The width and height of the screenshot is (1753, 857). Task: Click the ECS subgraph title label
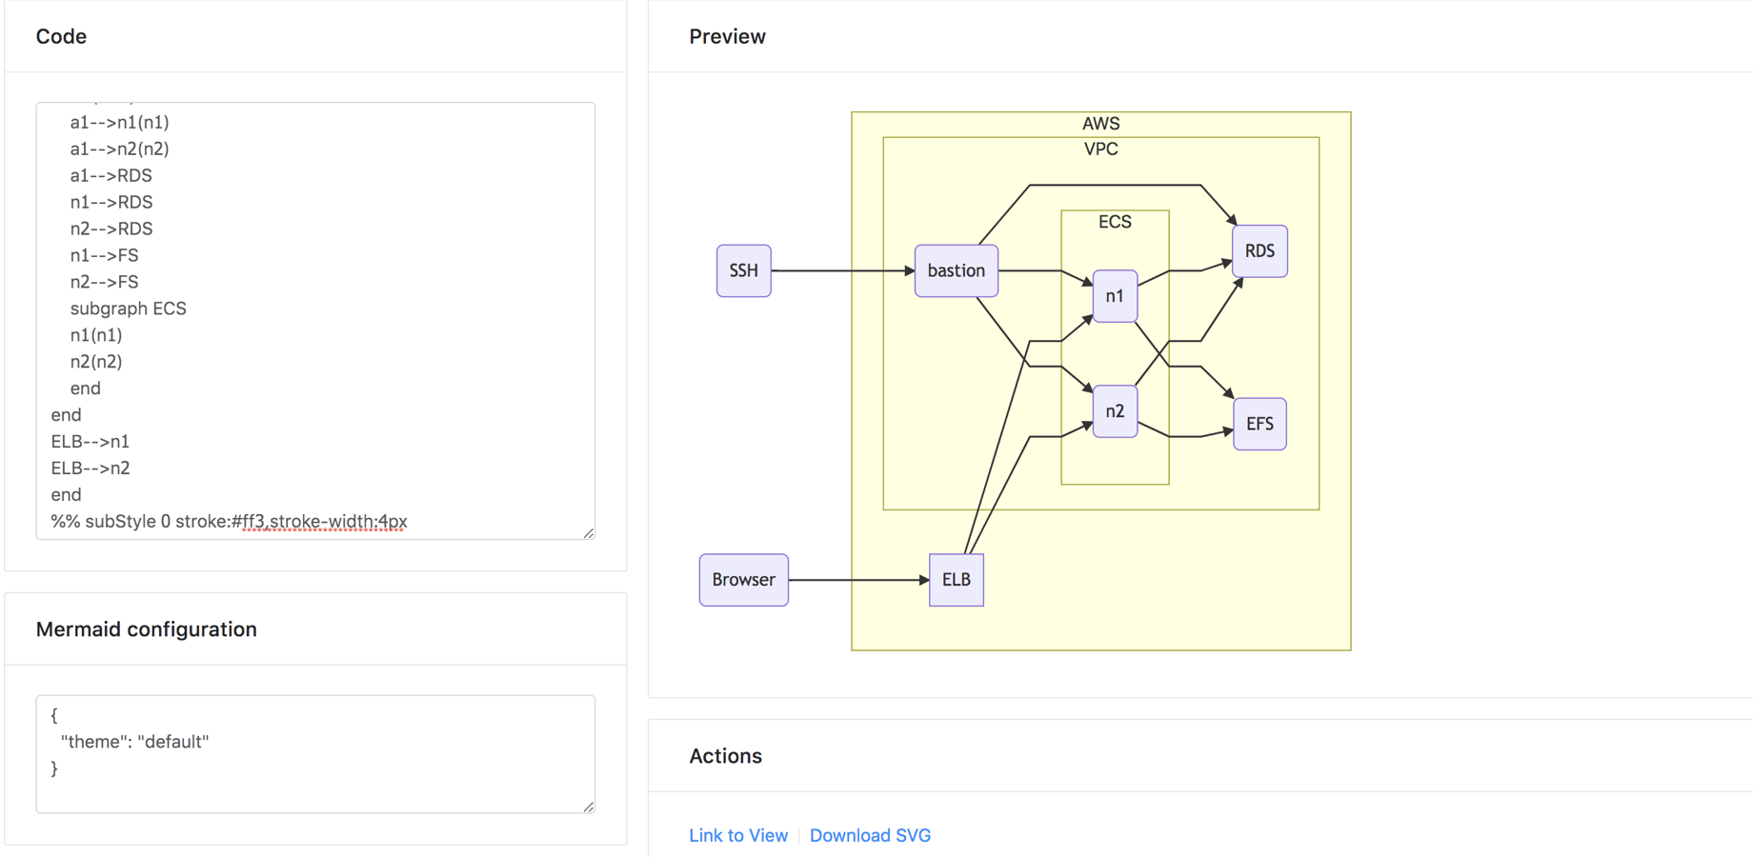pyautogui.click(x=1114, y=222)
